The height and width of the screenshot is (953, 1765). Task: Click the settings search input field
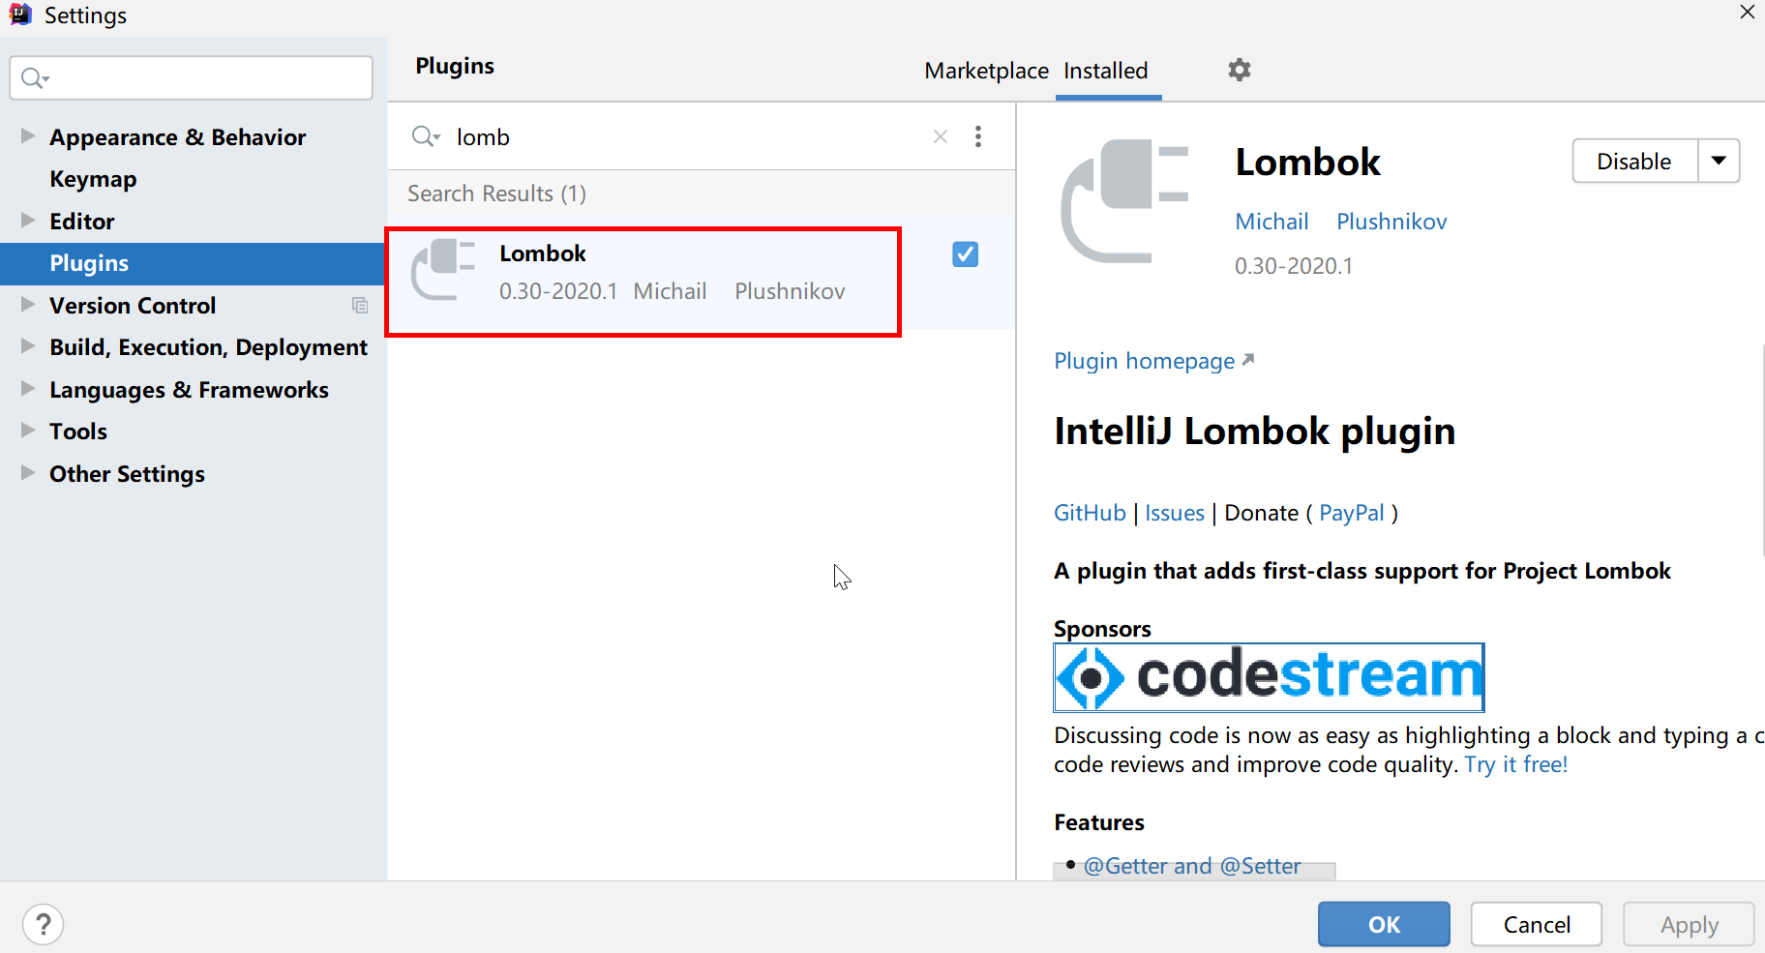point(191,77)
